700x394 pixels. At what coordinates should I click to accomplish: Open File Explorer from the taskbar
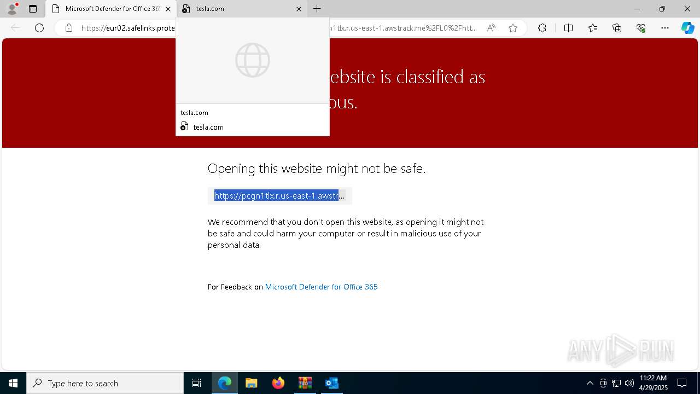252,383
